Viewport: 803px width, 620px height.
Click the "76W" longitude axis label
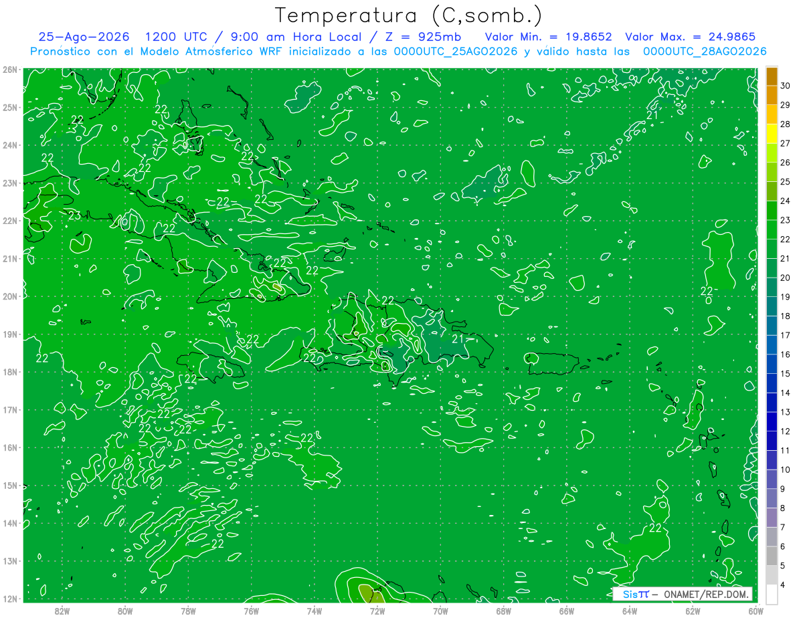coord(251,611)
